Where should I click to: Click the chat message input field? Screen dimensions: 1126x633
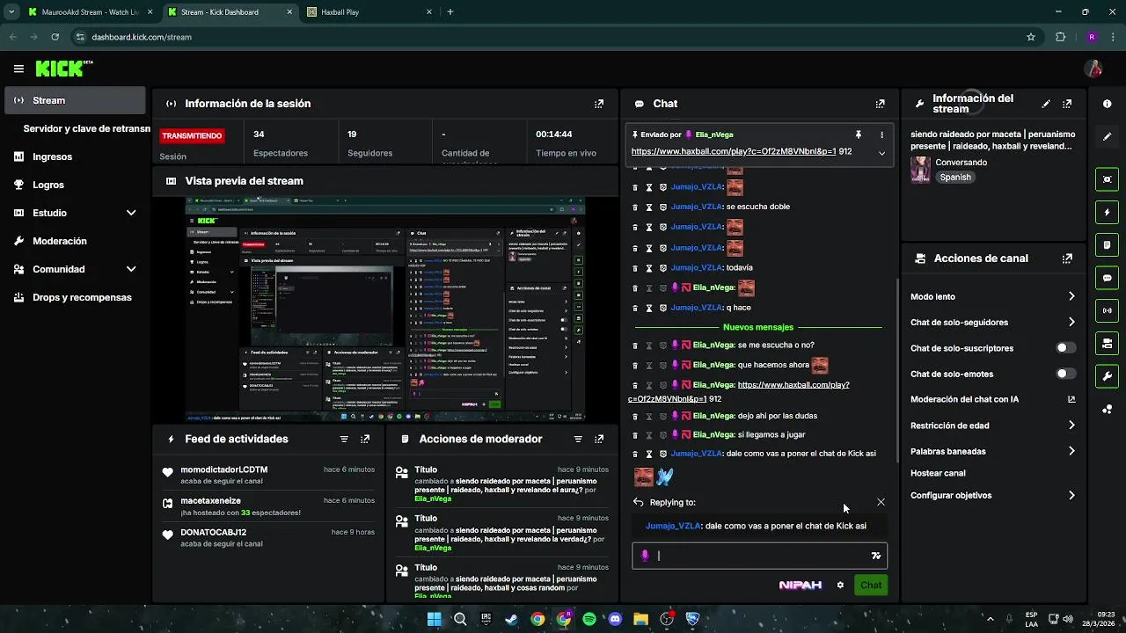click(x=759, y=556)
